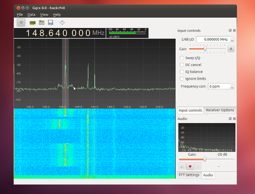Turn on the IQ balance checkbox
Screen dimensions: 255x194
pyautogui.click(x=182, y=72)
